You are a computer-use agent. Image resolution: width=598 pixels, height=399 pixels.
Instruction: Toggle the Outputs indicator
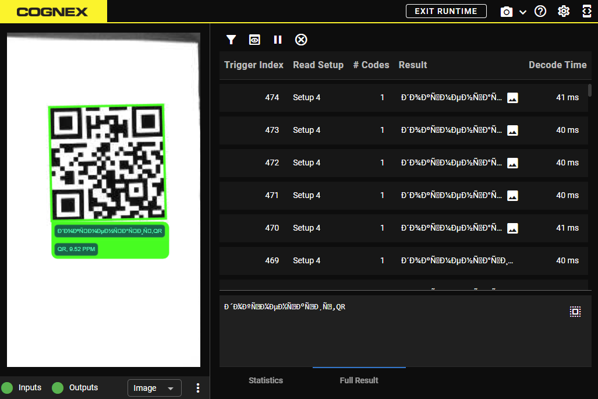pos(58,388)
